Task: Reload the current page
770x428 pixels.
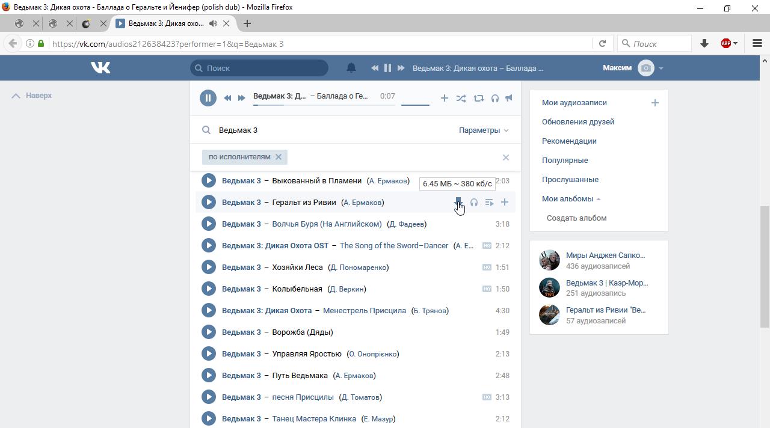Action: click(602, 43)
